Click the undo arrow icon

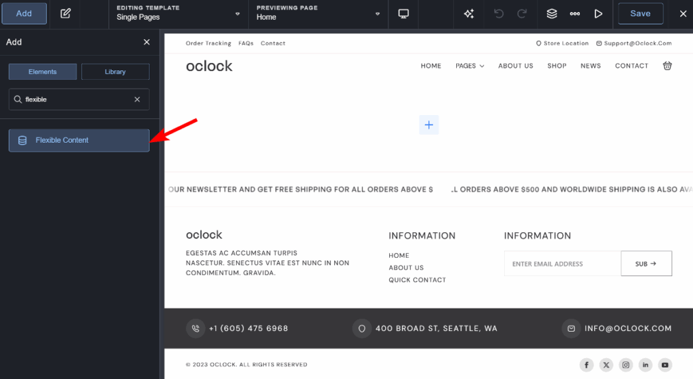coord(499,14)
